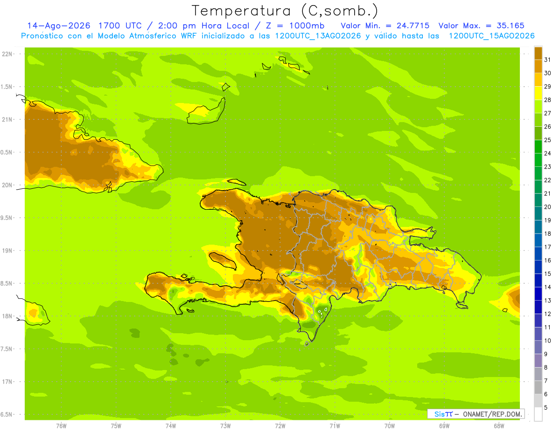The height and width of the screenshot is (432, 560).
Task: Click the '22N' latitude label
Action: pyautogui.click(x=8, y=54)
